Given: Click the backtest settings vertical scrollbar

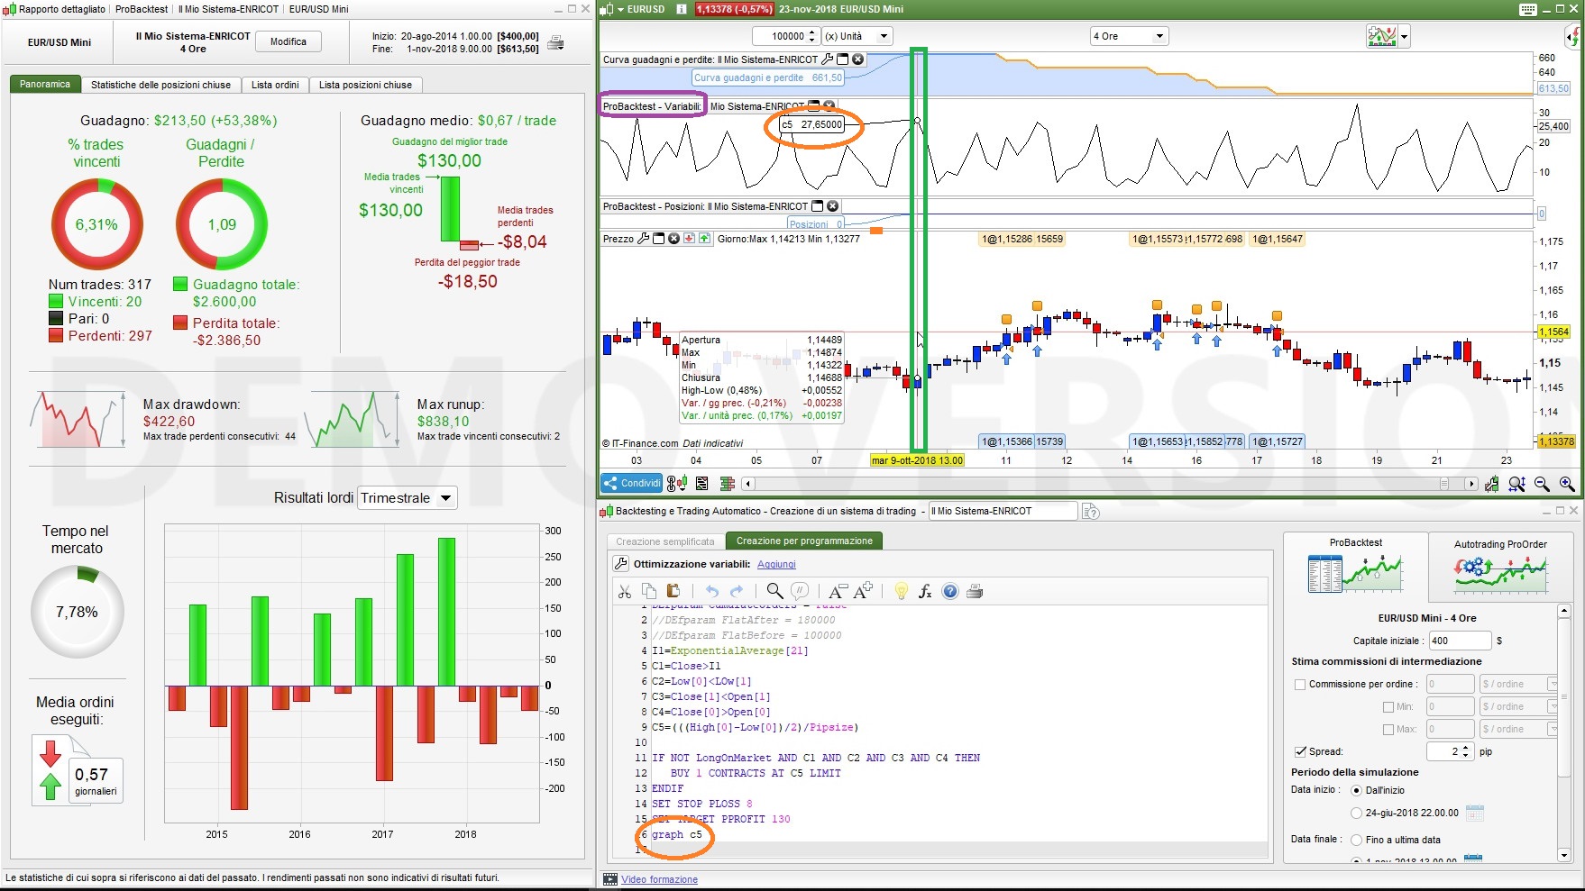Looking at the screenshot, I should pyautogui.click(x=1565, y=733).
